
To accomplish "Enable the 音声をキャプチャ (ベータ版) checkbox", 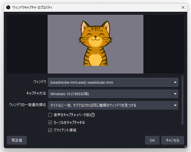I will (50, 115).
